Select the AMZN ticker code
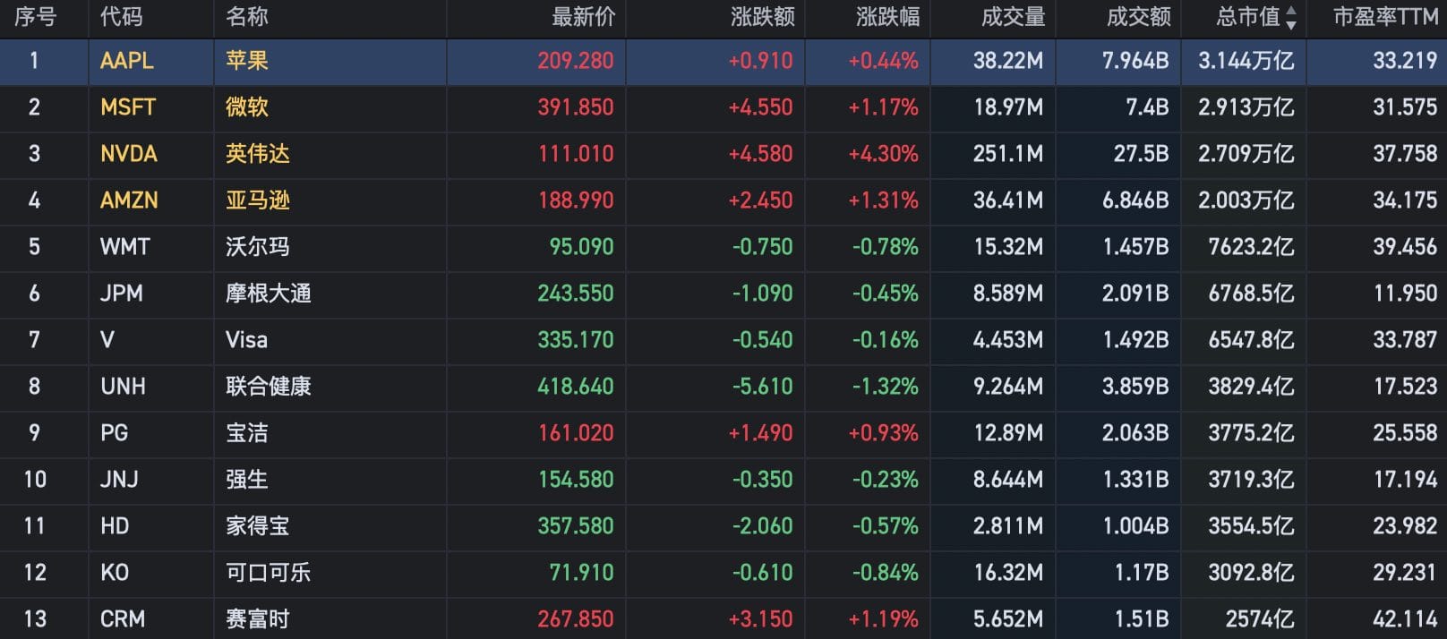The width and height of the screenshot is (1447, 639). [x=129, y=200]
